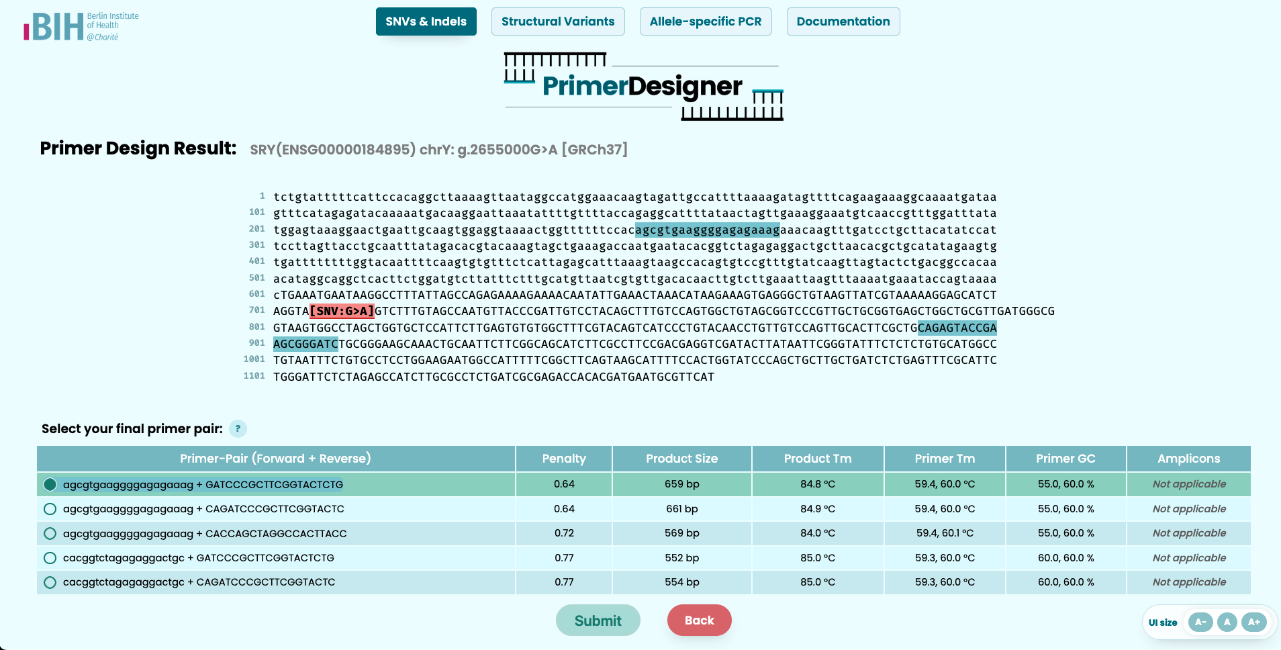Reset UI size with the A button
Viewport: 1281px width, 650px height.
click(x=1227, y=622)
